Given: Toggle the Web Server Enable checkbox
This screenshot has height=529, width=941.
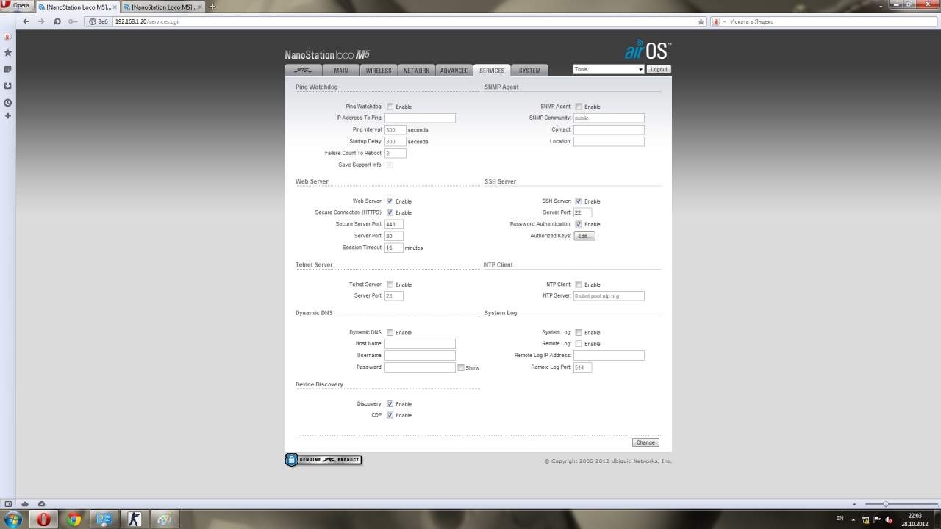Looking at the screenshot, I should pyautogui.click(x=390, y=201).
